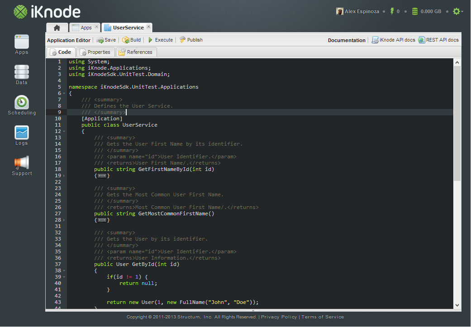Click the Documentation label
471x327 pixels.
(347, 40)
